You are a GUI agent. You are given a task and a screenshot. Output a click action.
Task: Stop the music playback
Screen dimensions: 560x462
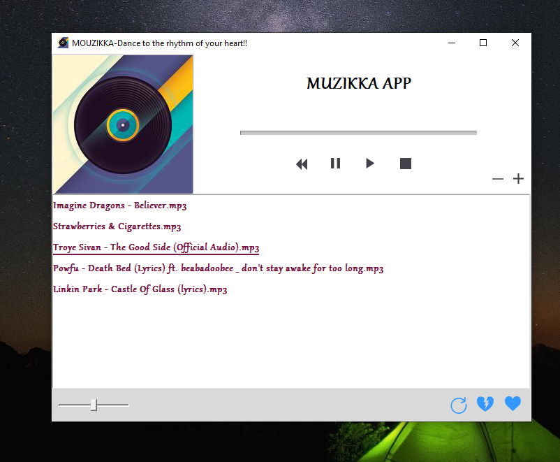(x=405, y=163)
